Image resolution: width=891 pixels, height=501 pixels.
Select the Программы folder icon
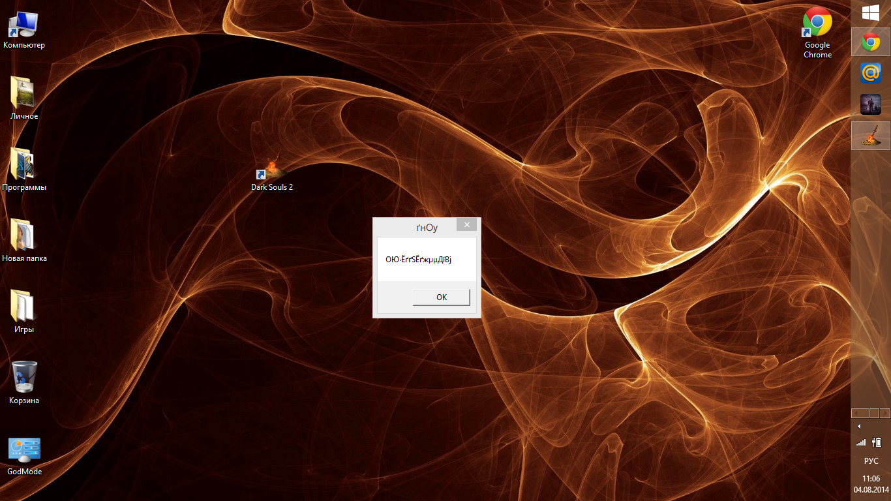pyautogui.click(x=24, y=170)
